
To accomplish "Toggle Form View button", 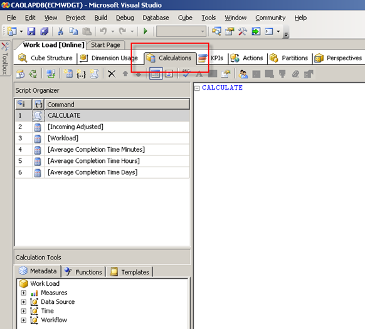I will pos(156,74).
